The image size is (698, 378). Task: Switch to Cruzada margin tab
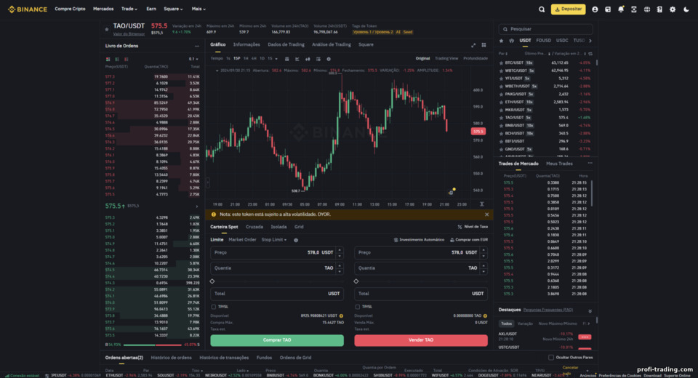pos(254,227)
